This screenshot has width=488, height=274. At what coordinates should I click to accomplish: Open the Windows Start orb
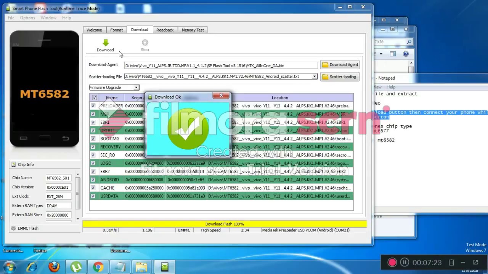tap(9, 267)
